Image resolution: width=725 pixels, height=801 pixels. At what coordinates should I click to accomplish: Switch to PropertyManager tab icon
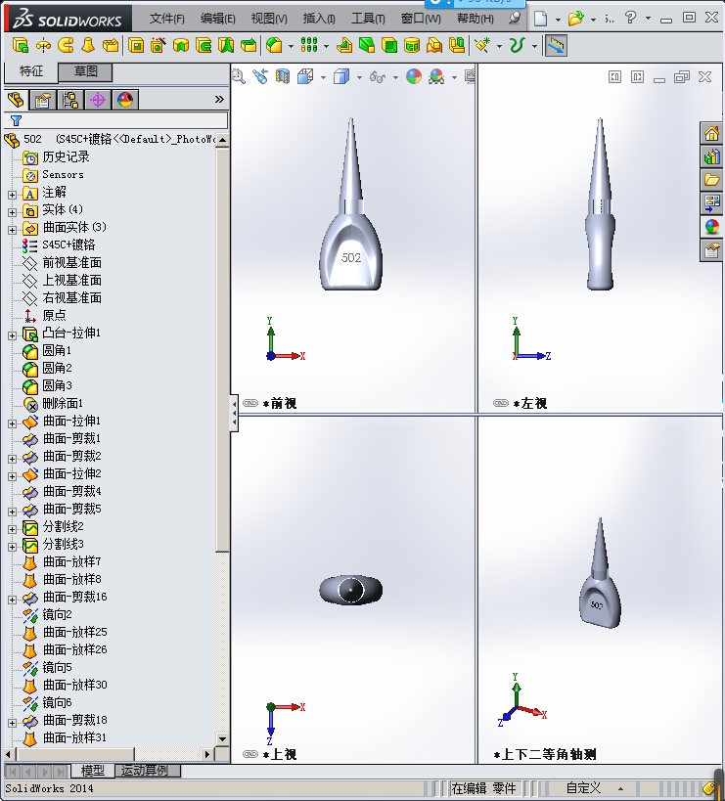tap(43, 100)
